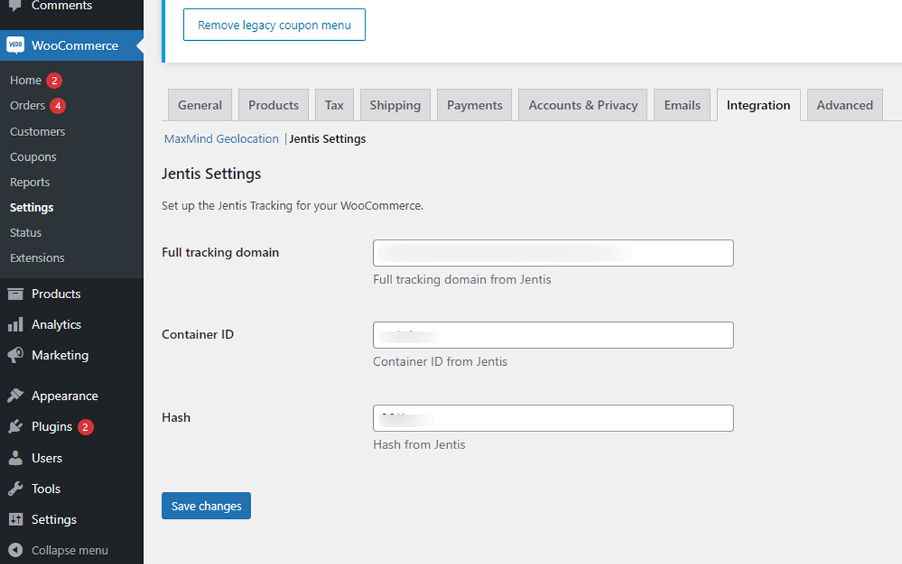Viewport: 902px width, 564px height.
Task: Click the Home notification badge showing 2
Action: pyautogui.click(x=54, y=80)
